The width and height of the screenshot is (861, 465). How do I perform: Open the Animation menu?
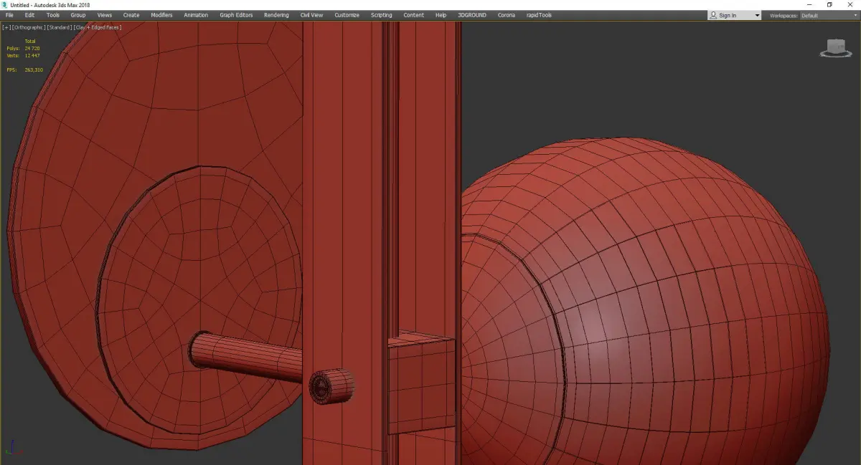(196, 15)
